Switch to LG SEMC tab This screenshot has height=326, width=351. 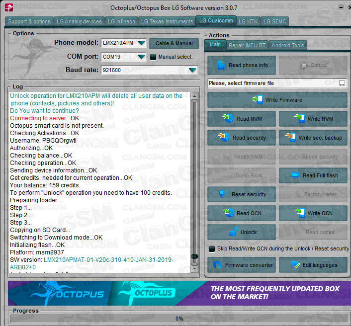[x=274, y=21]
